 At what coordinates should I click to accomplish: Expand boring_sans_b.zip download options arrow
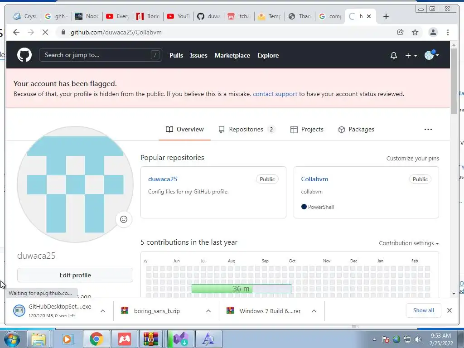(x=208, y=311)
